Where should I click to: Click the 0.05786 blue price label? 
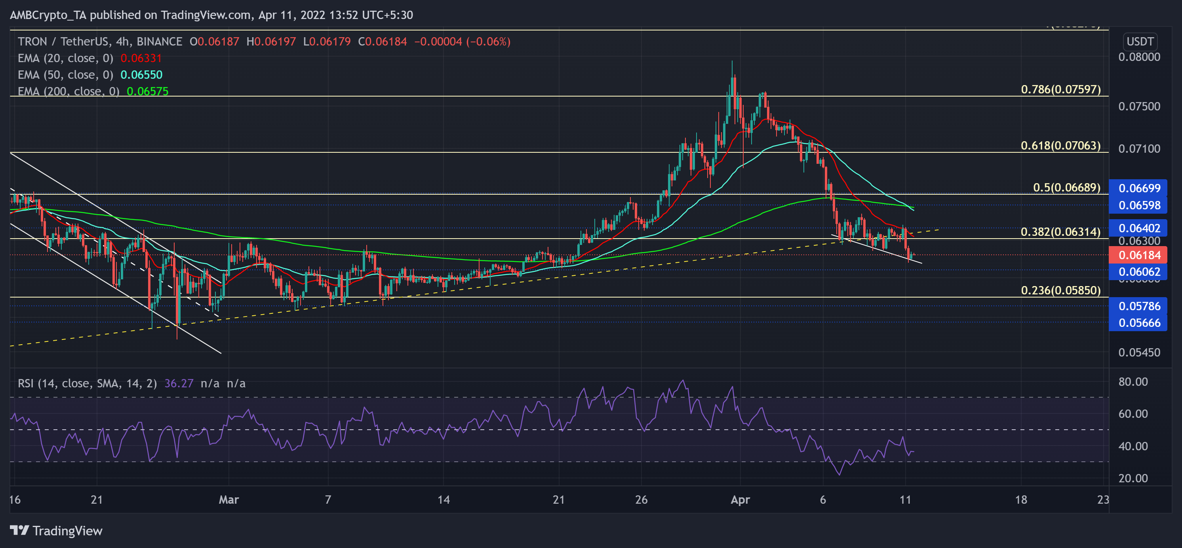[x=1138, y=306]
